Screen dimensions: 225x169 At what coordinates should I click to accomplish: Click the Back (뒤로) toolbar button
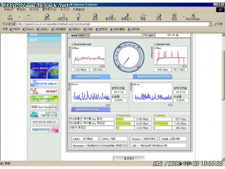click(10, 17)
